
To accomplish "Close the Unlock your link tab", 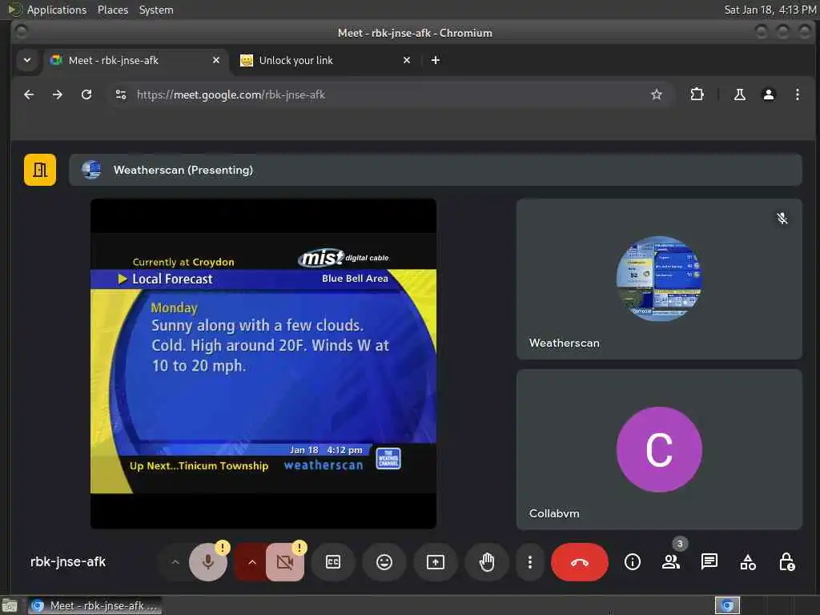I will click(x=406, y=60).
